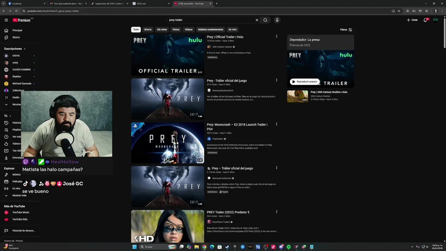Open options for Prey | Official Trailer | Hulu
The image size is (446, 251).
click(277, 36)
